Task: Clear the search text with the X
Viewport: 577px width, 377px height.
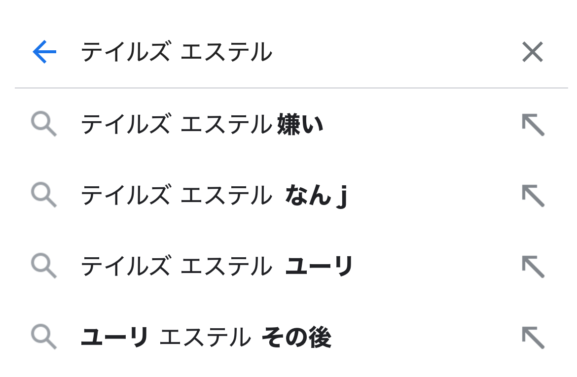Action: (533, 52)
